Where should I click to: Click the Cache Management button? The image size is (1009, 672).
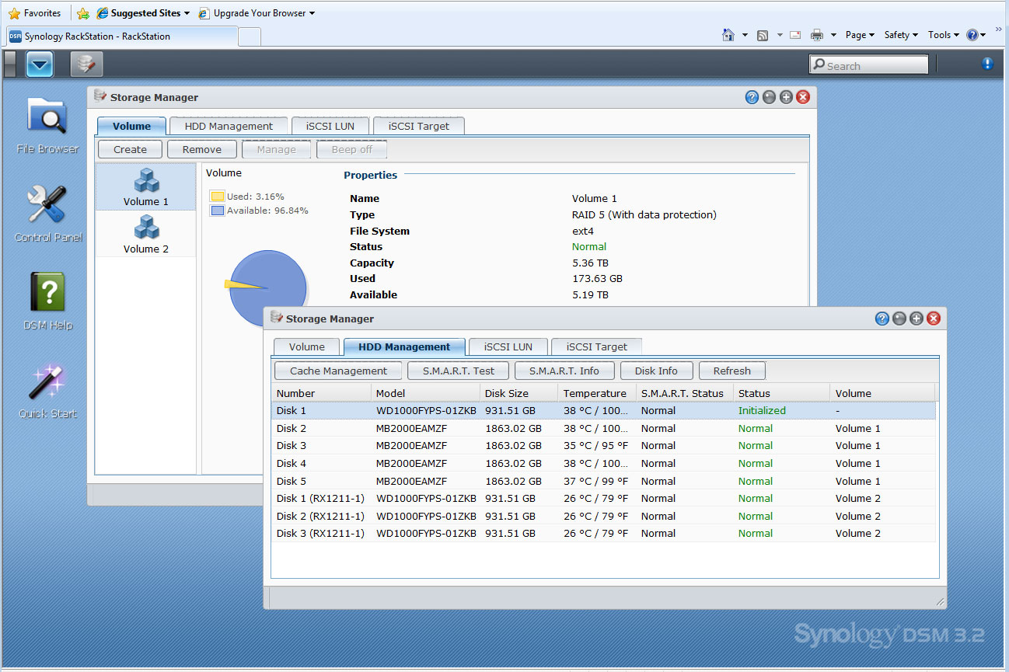(x=338, y=371)
